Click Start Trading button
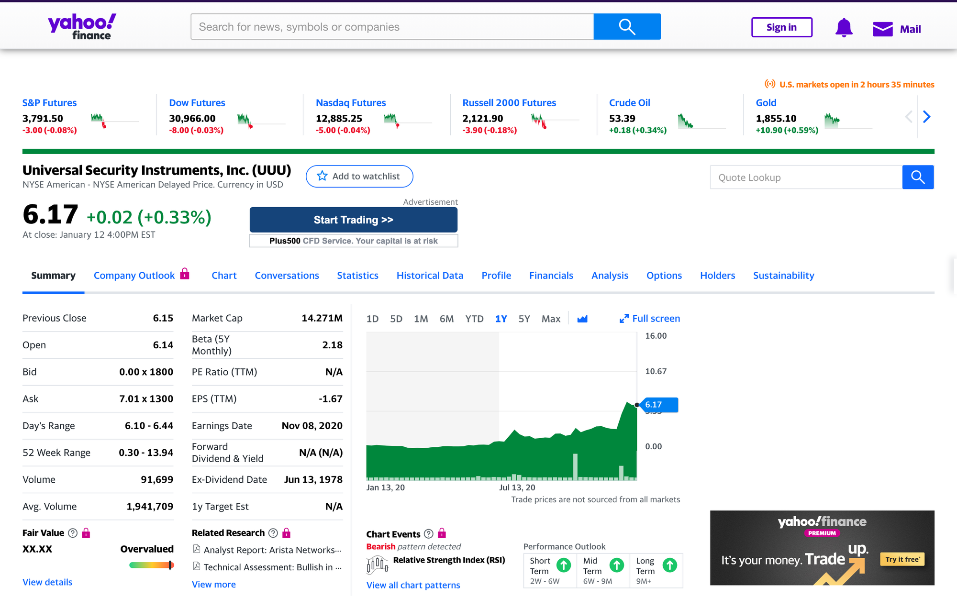The image size is (957, 598). point(353,219)
